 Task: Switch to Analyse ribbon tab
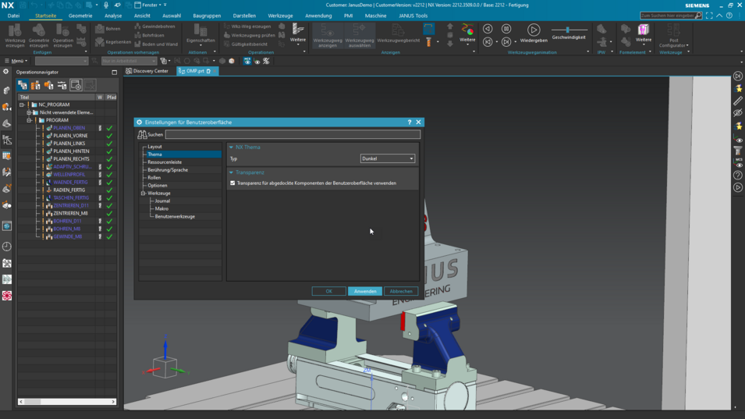(113, 16)
